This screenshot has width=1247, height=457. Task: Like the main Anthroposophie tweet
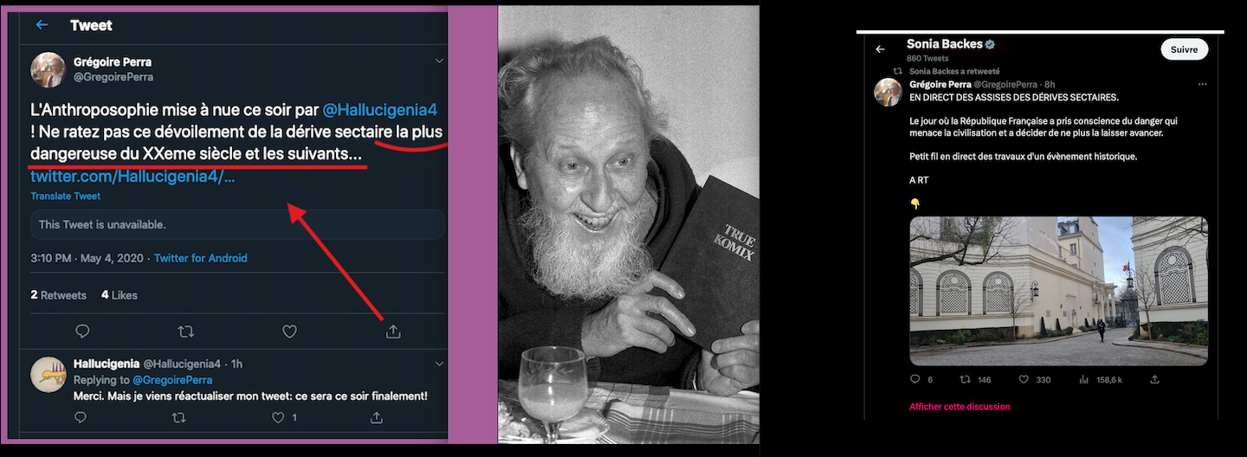[289, 331]
